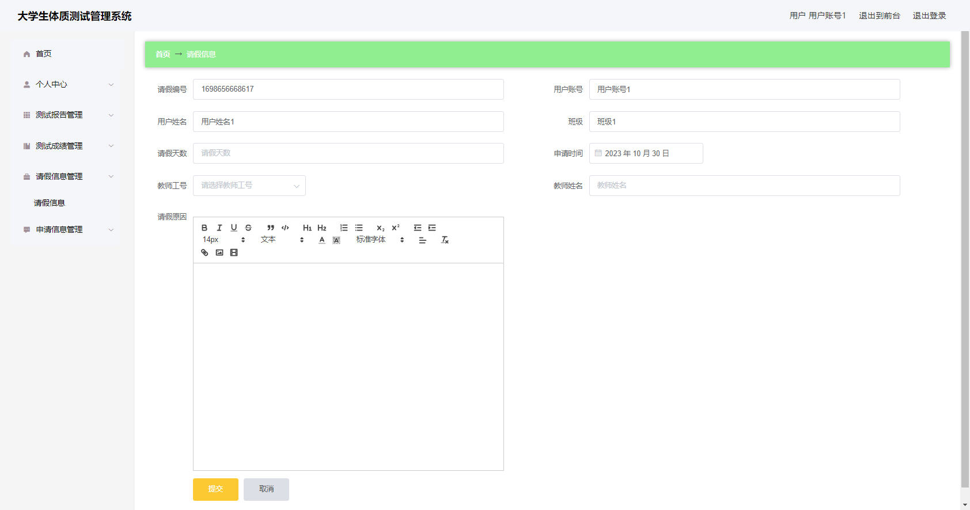Click the home icon beside 首页
The image size is (970, 510).
coord(26,54)
